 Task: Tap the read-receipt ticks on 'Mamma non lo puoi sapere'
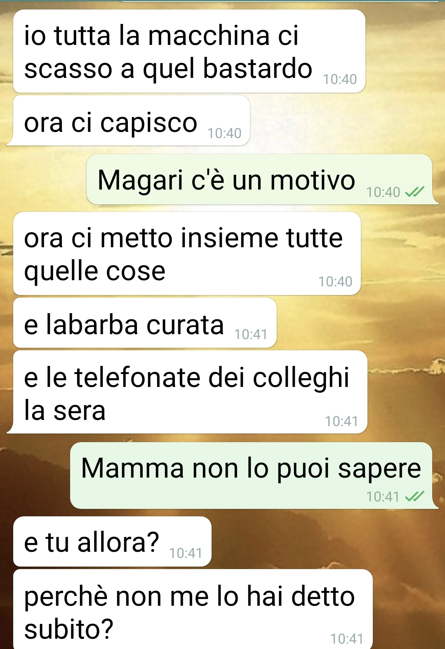[414, 497]
